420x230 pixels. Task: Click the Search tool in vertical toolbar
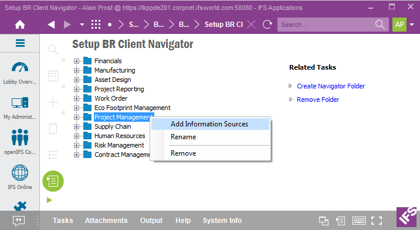point(53,49)
